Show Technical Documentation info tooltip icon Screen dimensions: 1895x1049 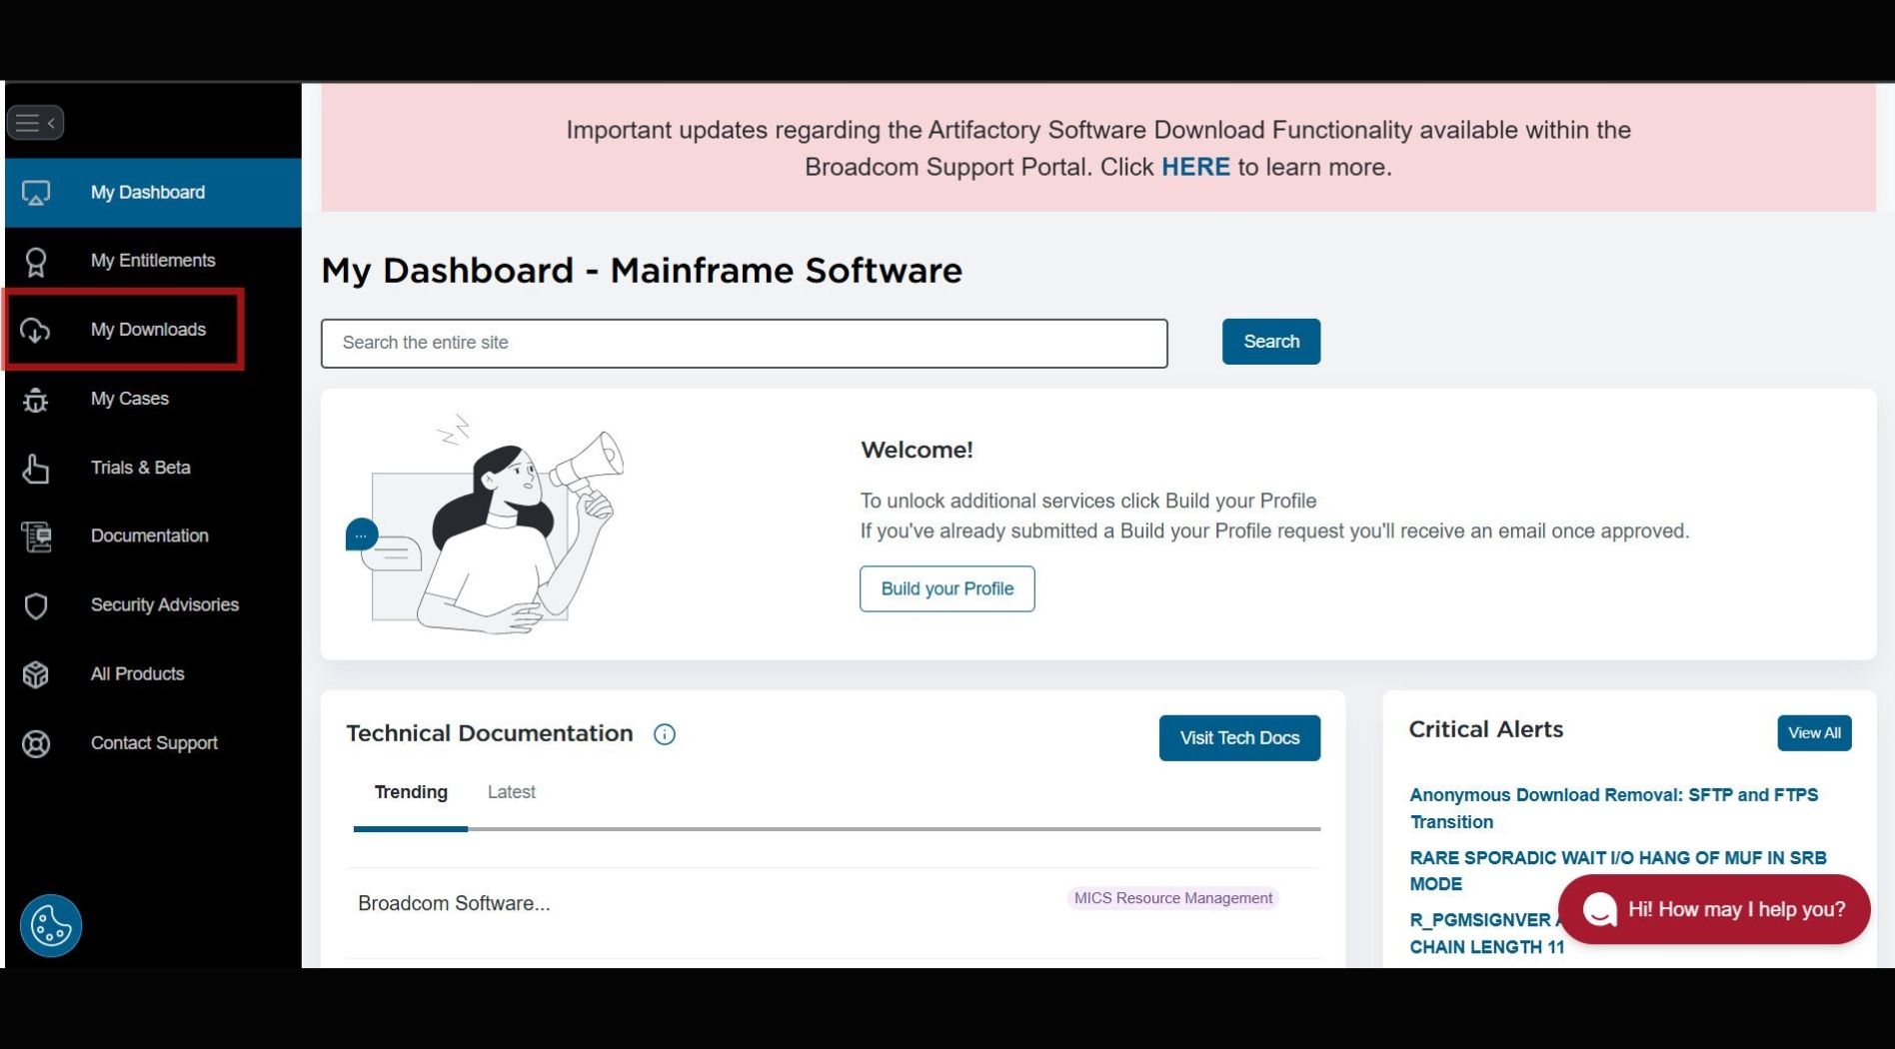(665, 734)
